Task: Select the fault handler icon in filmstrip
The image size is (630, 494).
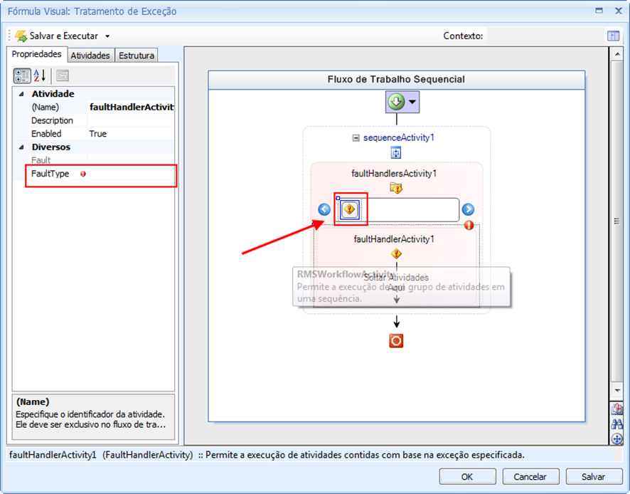Action: click(x=350, y=209)
